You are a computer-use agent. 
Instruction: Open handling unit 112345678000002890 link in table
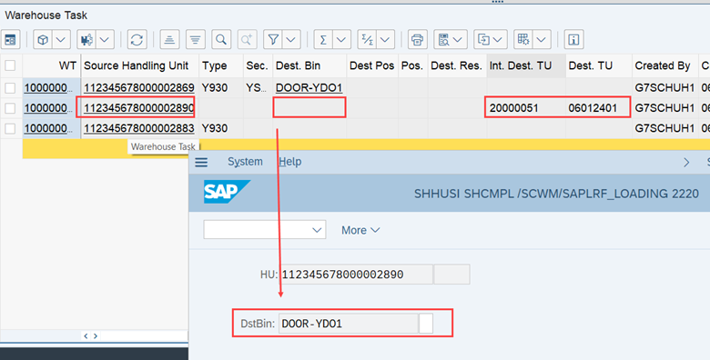click(139, 108)
